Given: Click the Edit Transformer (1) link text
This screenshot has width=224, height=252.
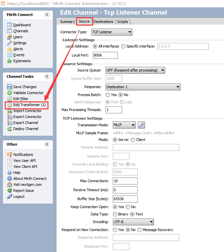Looking at the screenshot, I should click(x=30, y=105).
